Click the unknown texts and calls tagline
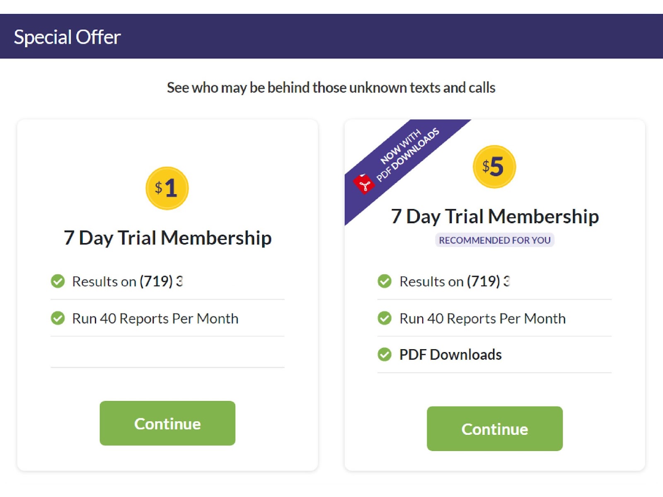This screenshot has height=497, width=663. pos(331,87)
